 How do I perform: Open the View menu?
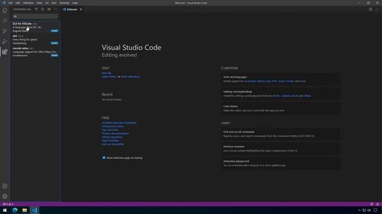click(x=39, y=3)
